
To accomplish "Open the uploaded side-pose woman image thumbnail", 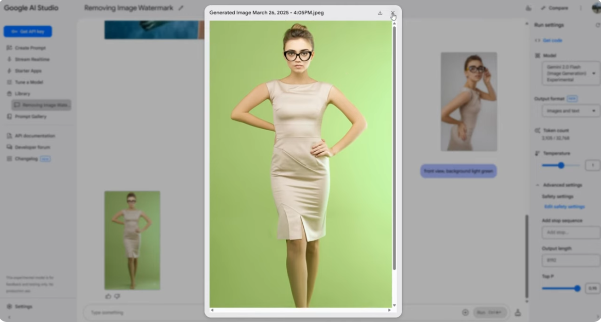I will [469, 101].
